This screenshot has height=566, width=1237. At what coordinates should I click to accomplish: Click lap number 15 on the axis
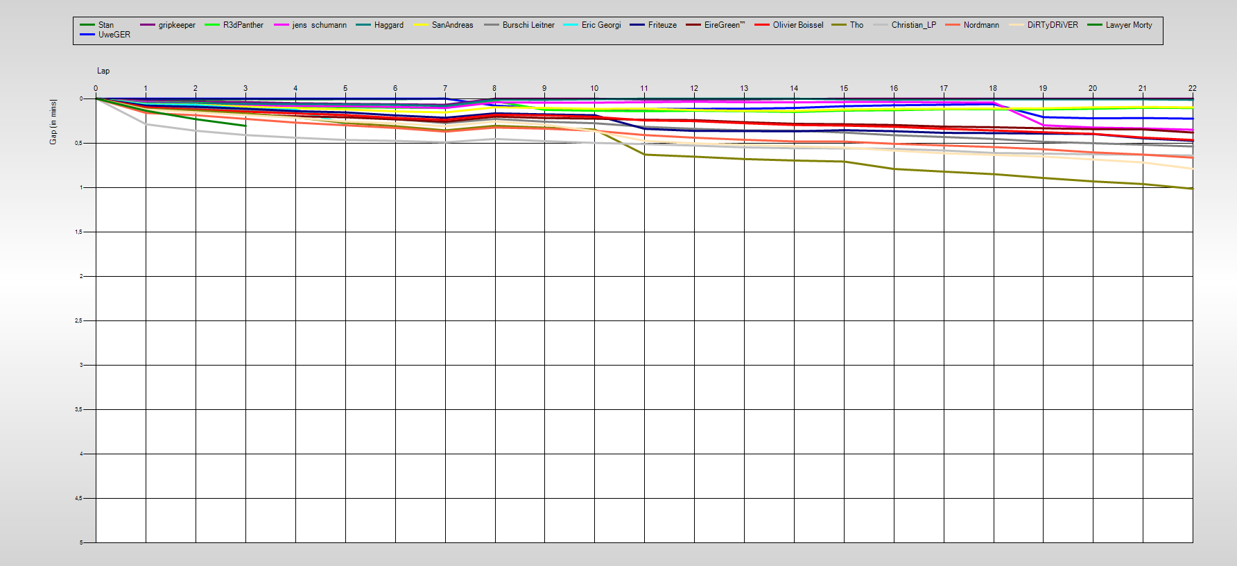point(844,88)
